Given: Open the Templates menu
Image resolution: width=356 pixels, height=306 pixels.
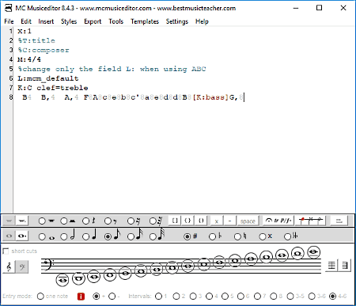Looking at the screenshot, I should 145,21.
